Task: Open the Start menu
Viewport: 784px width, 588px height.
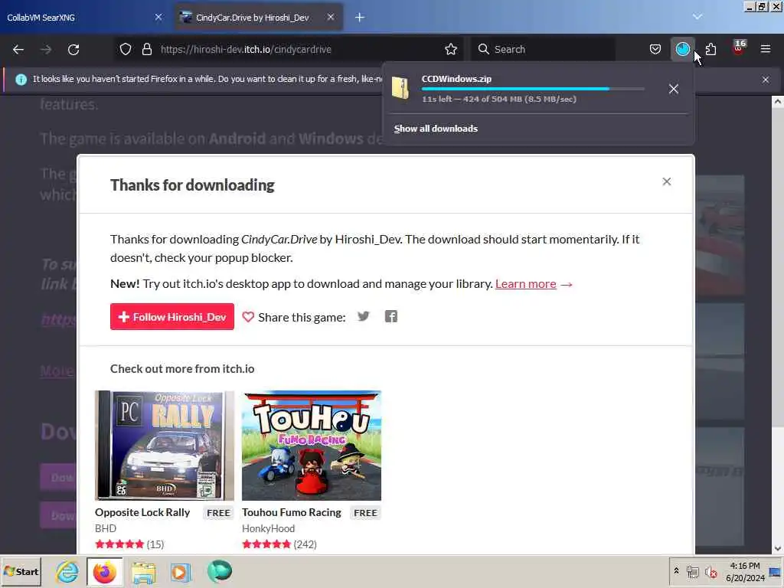Action: [21, 571]
